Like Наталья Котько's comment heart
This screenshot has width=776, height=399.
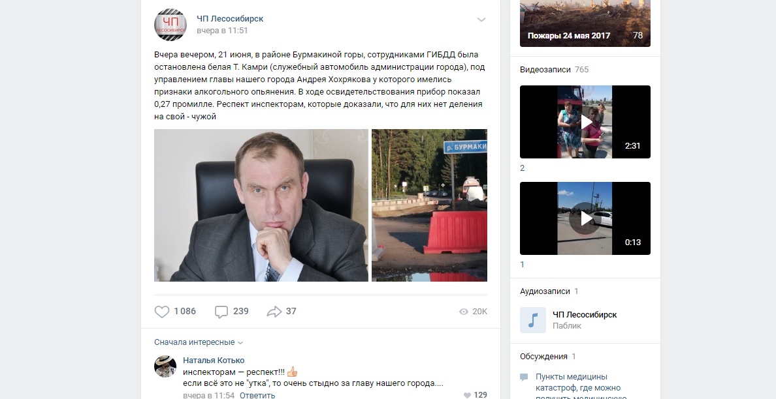click(467, 395)
